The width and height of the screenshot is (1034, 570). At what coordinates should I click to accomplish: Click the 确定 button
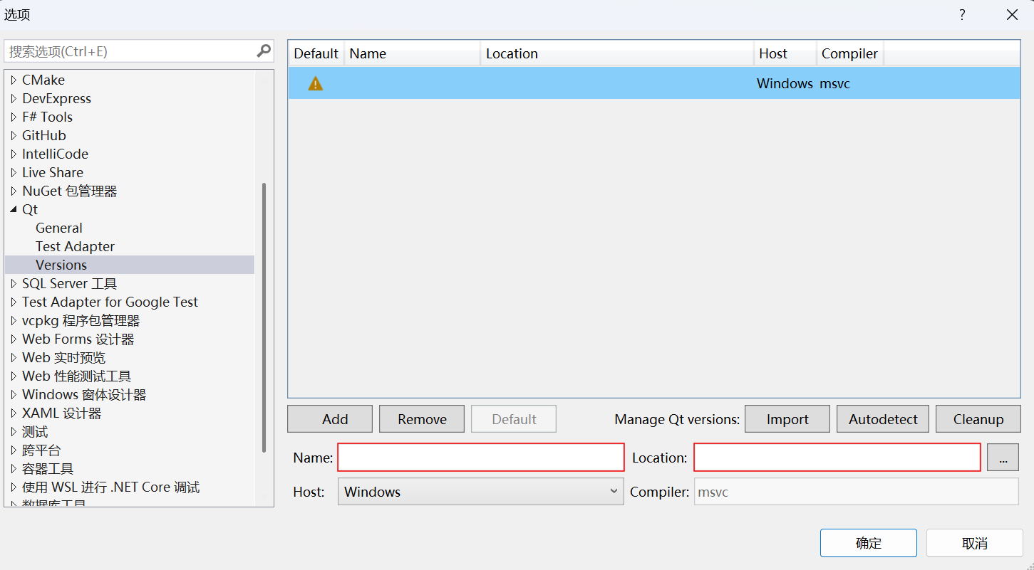[868, 542]
